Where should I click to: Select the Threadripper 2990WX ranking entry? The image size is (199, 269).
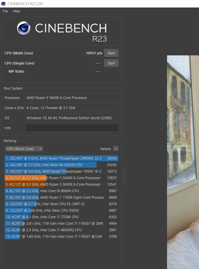click(62, 158)
